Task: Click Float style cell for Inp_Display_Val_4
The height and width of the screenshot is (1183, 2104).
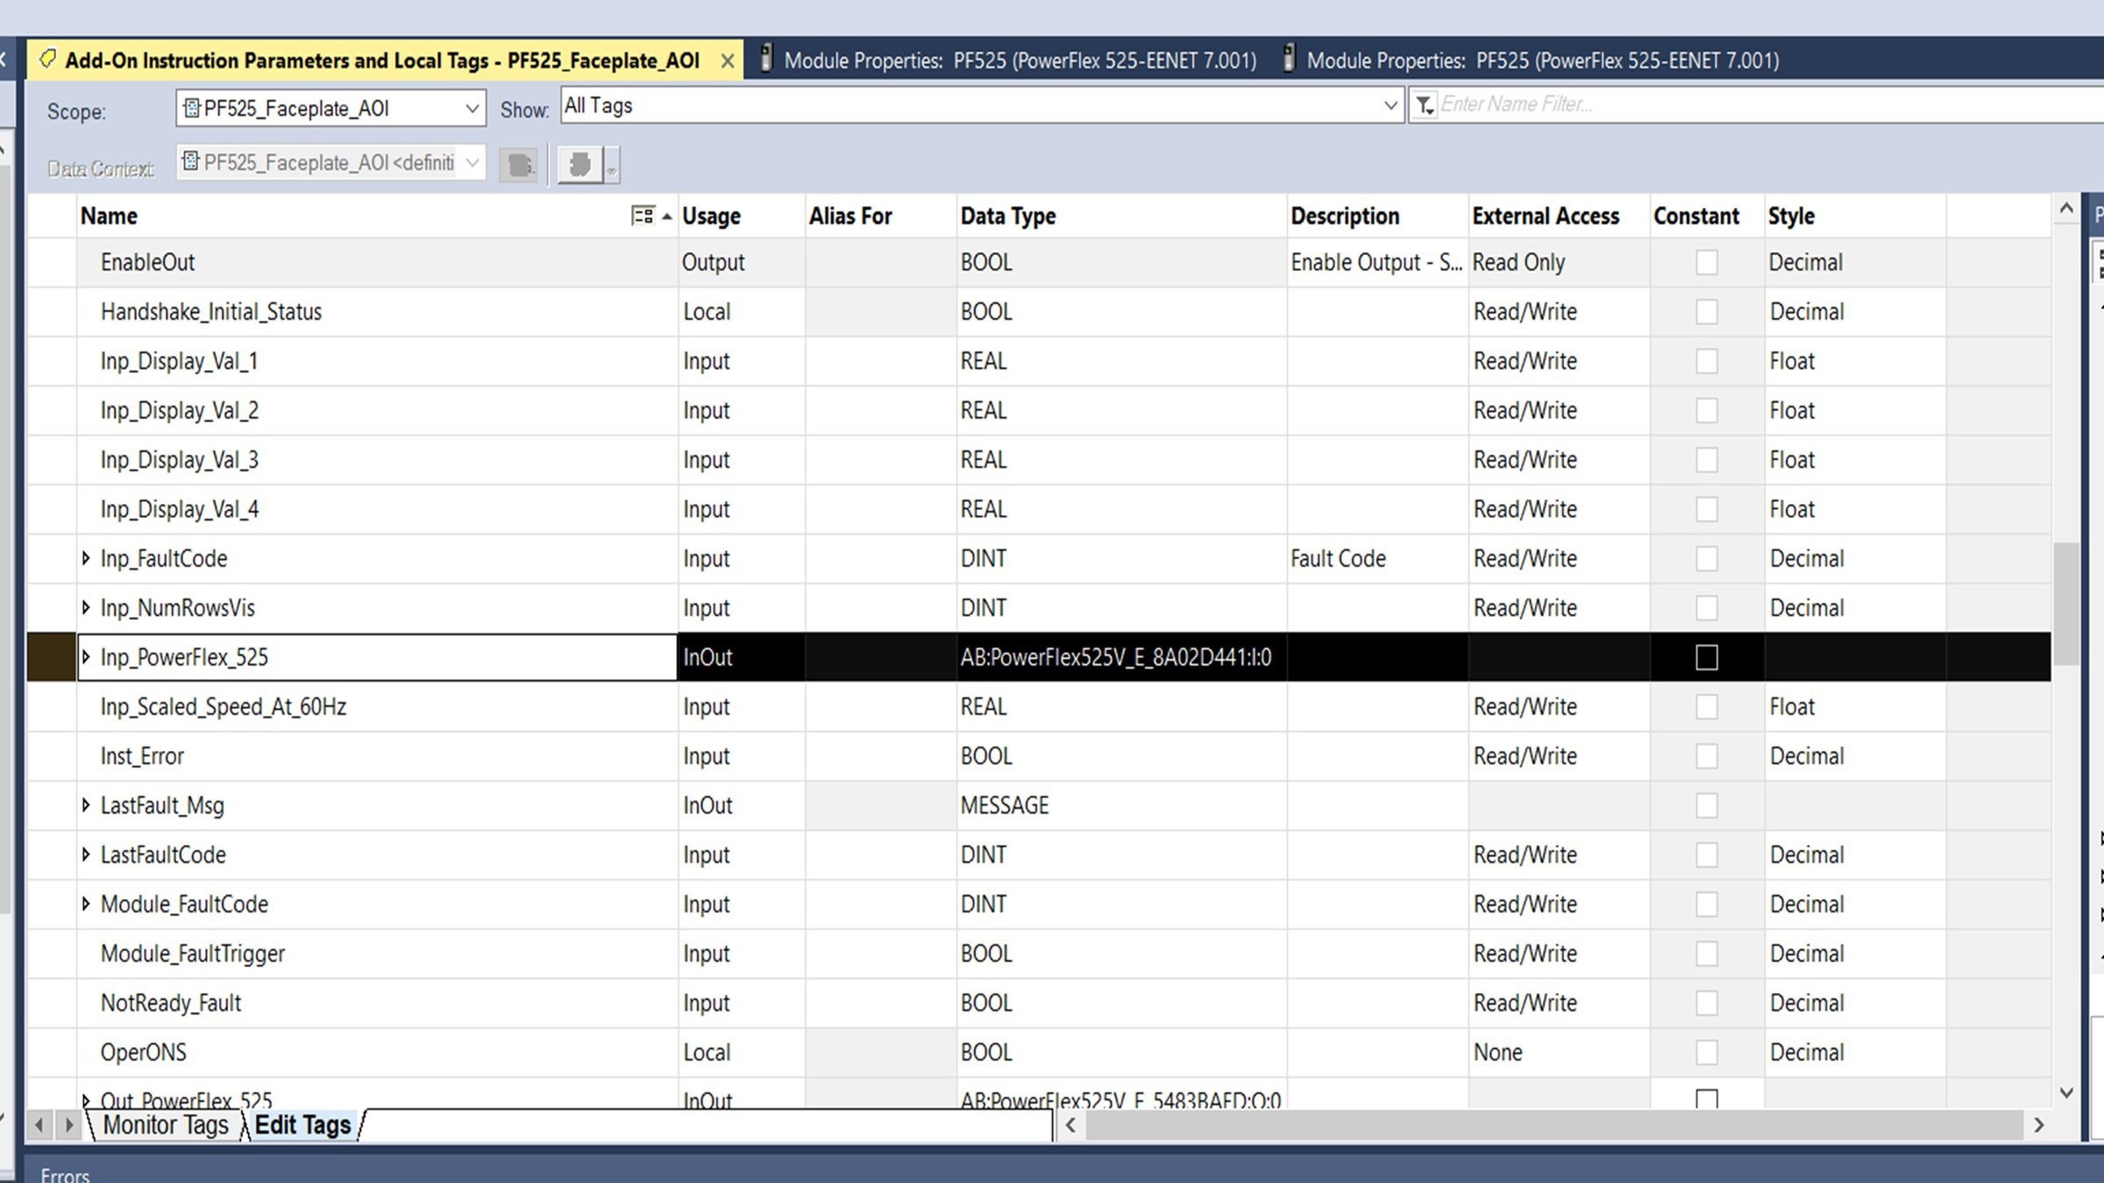Action: (x=1855, y=509)
